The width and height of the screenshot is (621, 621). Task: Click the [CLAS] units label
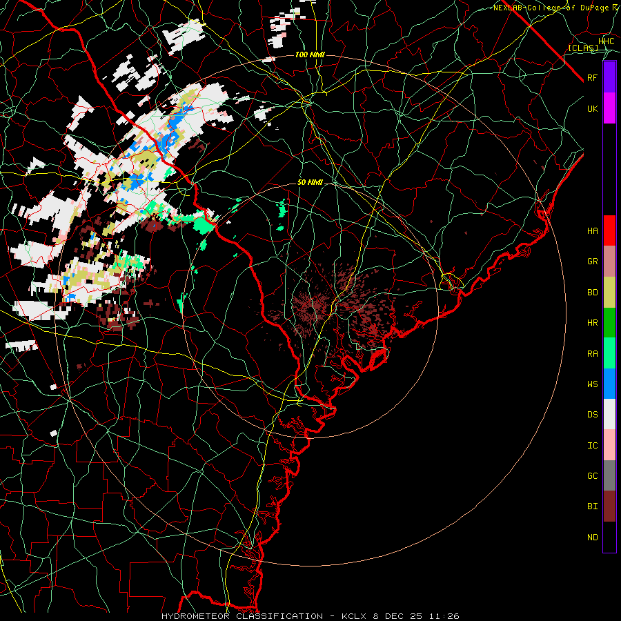pos(583,48)
